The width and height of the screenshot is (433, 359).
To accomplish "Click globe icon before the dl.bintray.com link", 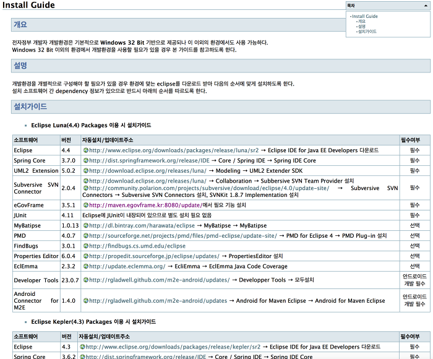I will click(x=86, y=225).
